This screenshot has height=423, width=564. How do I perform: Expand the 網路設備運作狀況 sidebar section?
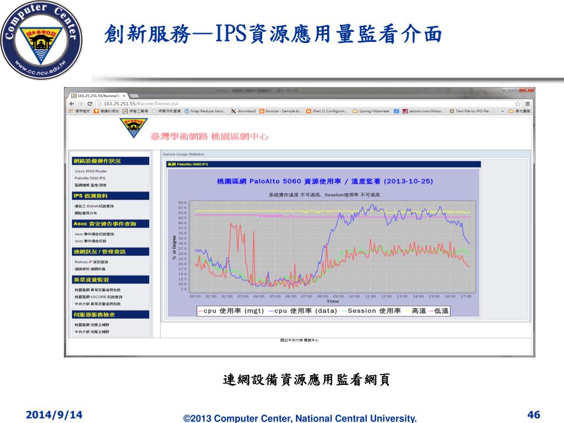click(110, 161)
